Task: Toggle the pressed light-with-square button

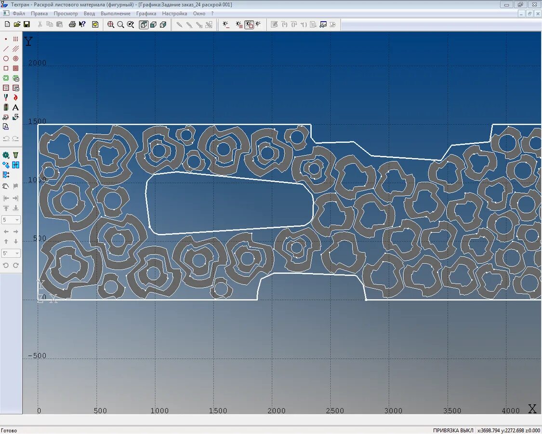Action: pyautogui.click(x=249, y=24)
